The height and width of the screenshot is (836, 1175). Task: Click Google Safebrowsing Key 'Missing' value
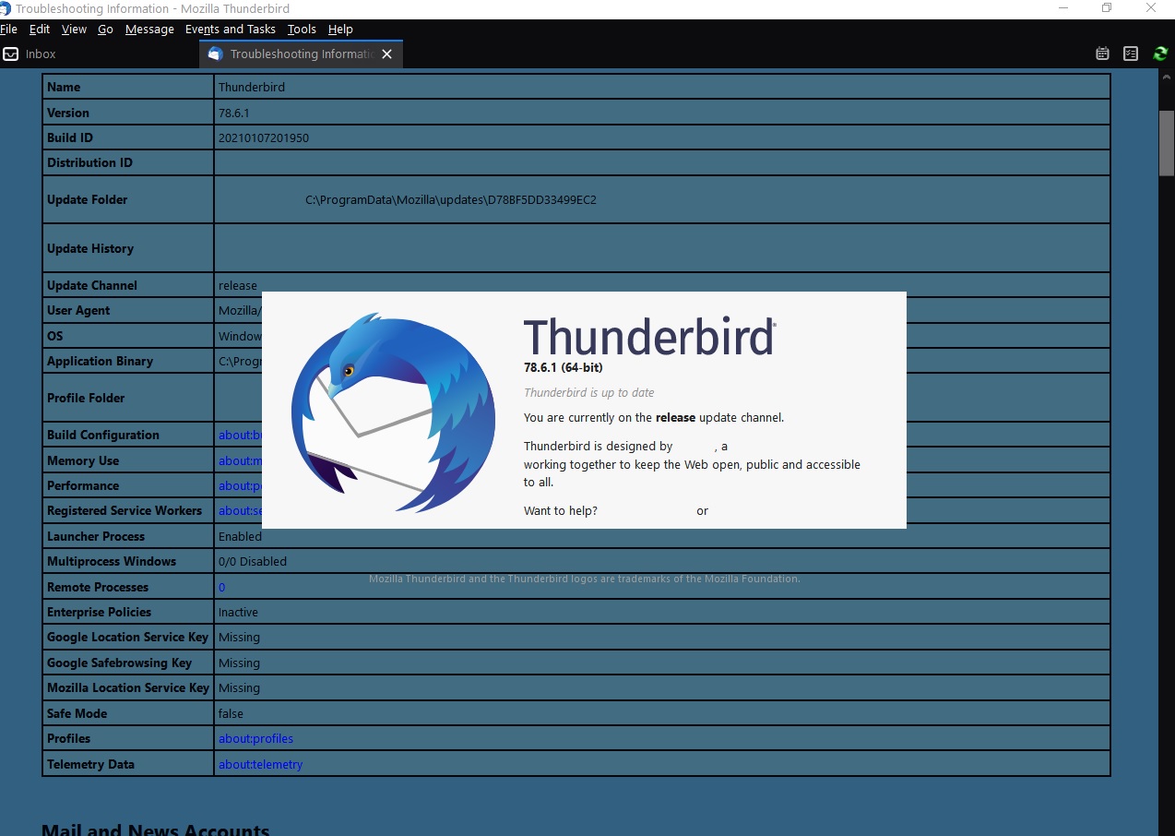pos(239,663)
